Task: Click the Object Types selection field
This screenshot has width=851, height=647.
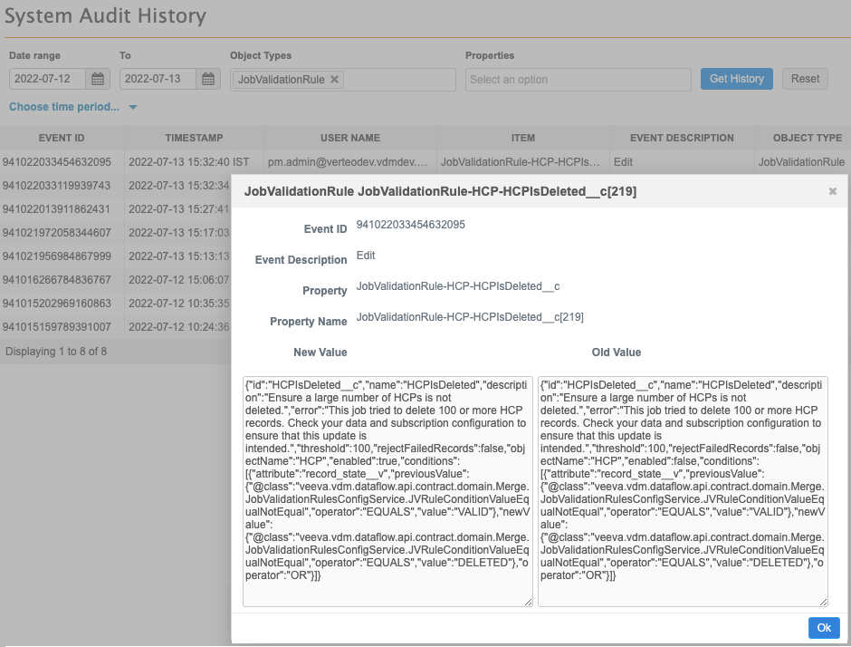Action: coord(398,80)
